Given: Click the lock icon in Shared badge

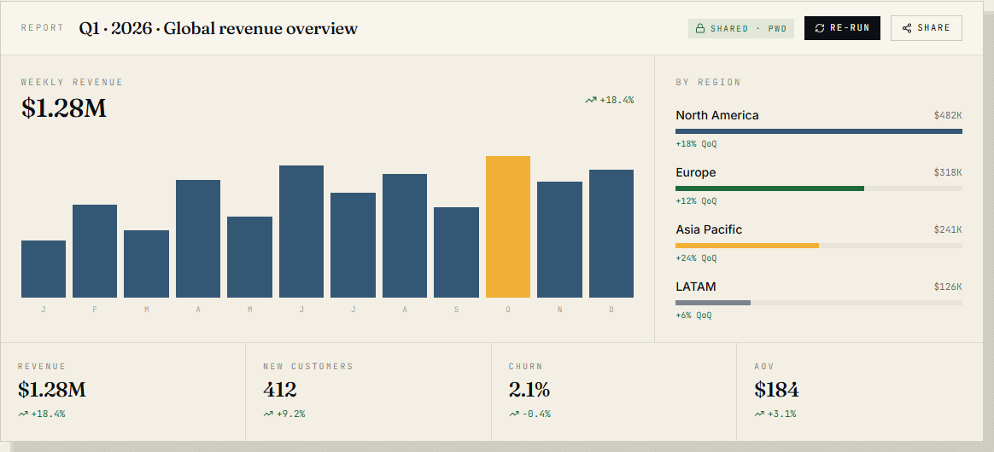Looking at the screenshot, I should pyautogui.click(x=700, y=28).
